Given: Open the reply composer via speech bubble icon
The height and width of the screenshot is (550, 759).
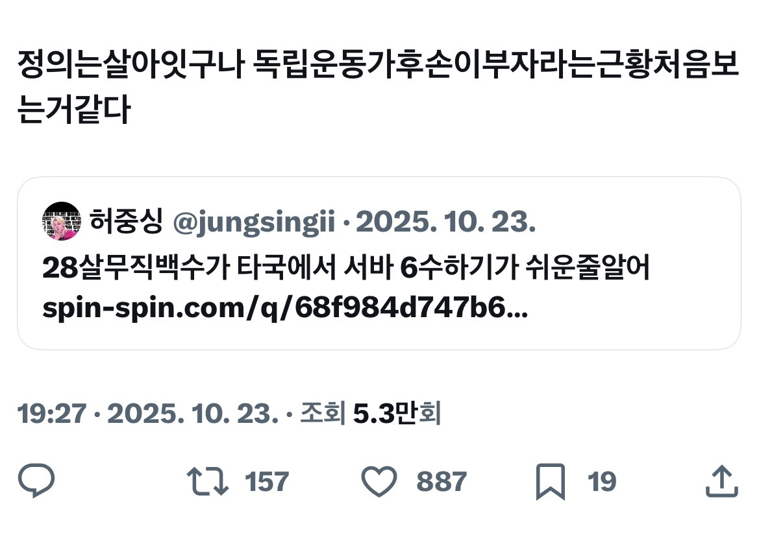Looking at the screenshot, I should tap(36, 480).
